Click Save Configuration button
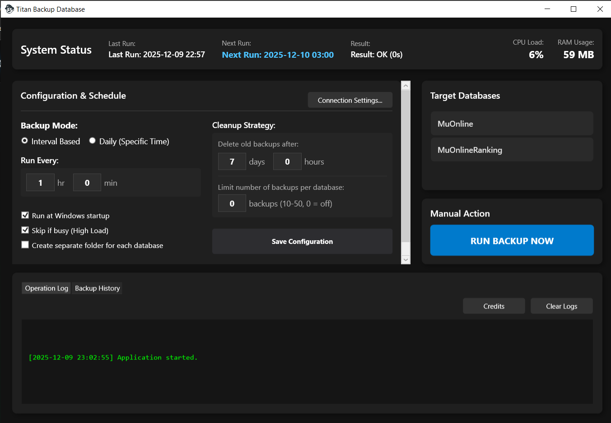 [x=302, y=241]
